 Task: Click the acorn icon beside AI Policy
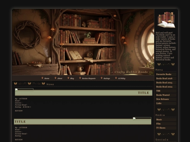click(x=116, y=78)
